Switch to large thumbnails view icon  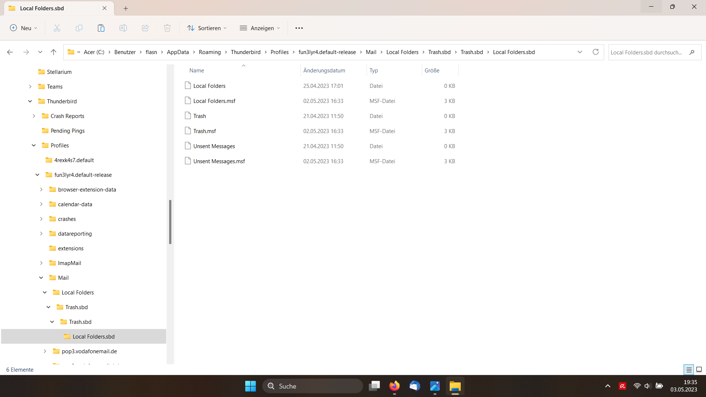pyautogui.click(x=699, y=369)
